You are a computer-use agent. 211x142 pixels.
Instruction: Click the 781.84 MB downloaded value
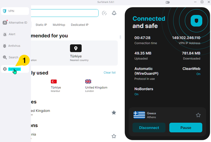click(191, 53)
